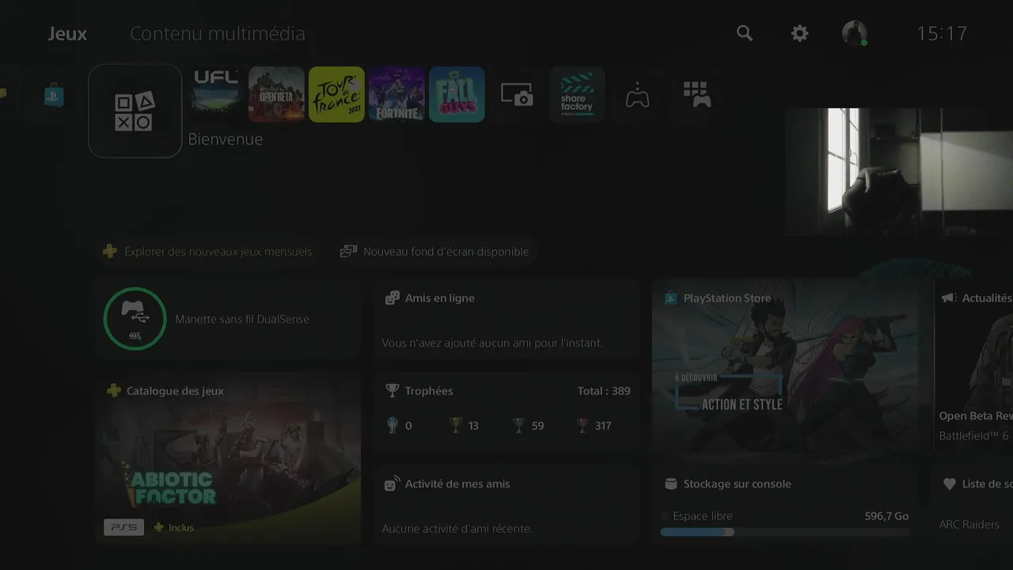Click the Liste de souhaits heart icon

pos(950,484)
